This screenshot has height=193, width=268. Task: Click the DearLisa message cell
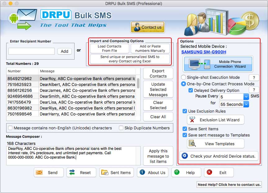(87, 102)
